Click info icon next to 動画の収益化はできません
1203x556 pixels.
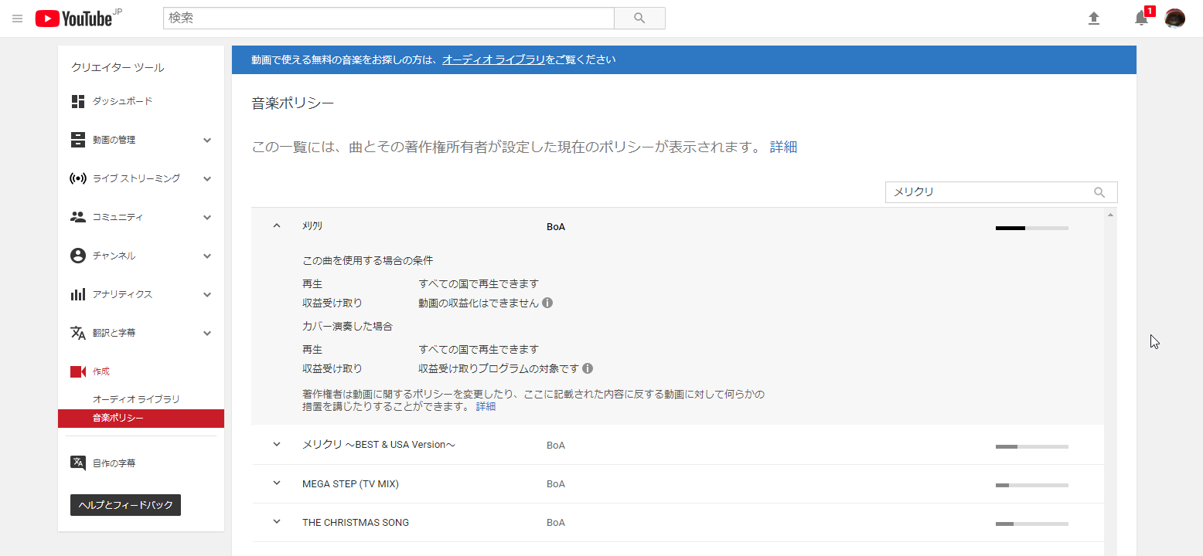(x=547, y=303)
